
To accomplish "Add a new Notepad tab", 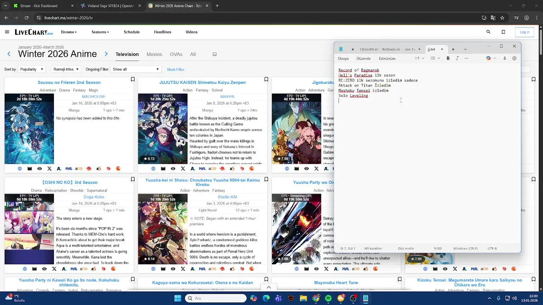I will [x=465, y=50].
